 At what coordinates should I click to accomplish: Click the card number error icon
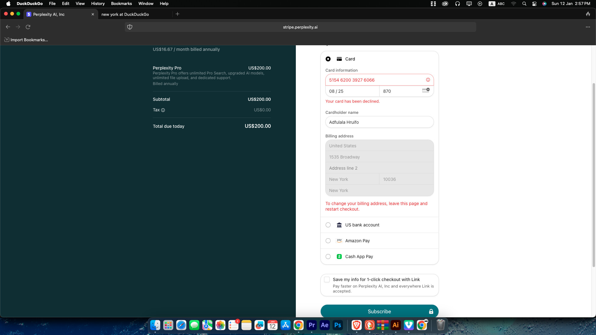(428, 80)
